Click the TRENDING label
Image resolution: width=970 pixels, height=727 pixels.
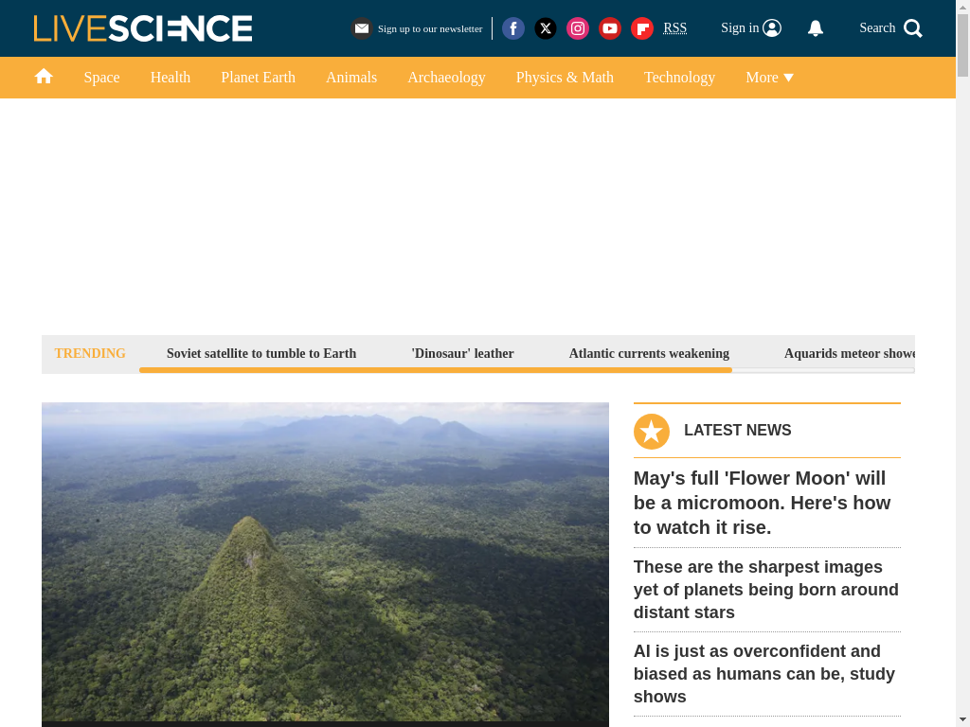[x=90, y=354]
